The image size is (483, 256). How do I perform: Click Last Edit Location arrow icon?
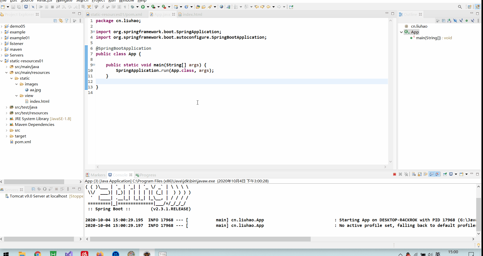[257, 7]
